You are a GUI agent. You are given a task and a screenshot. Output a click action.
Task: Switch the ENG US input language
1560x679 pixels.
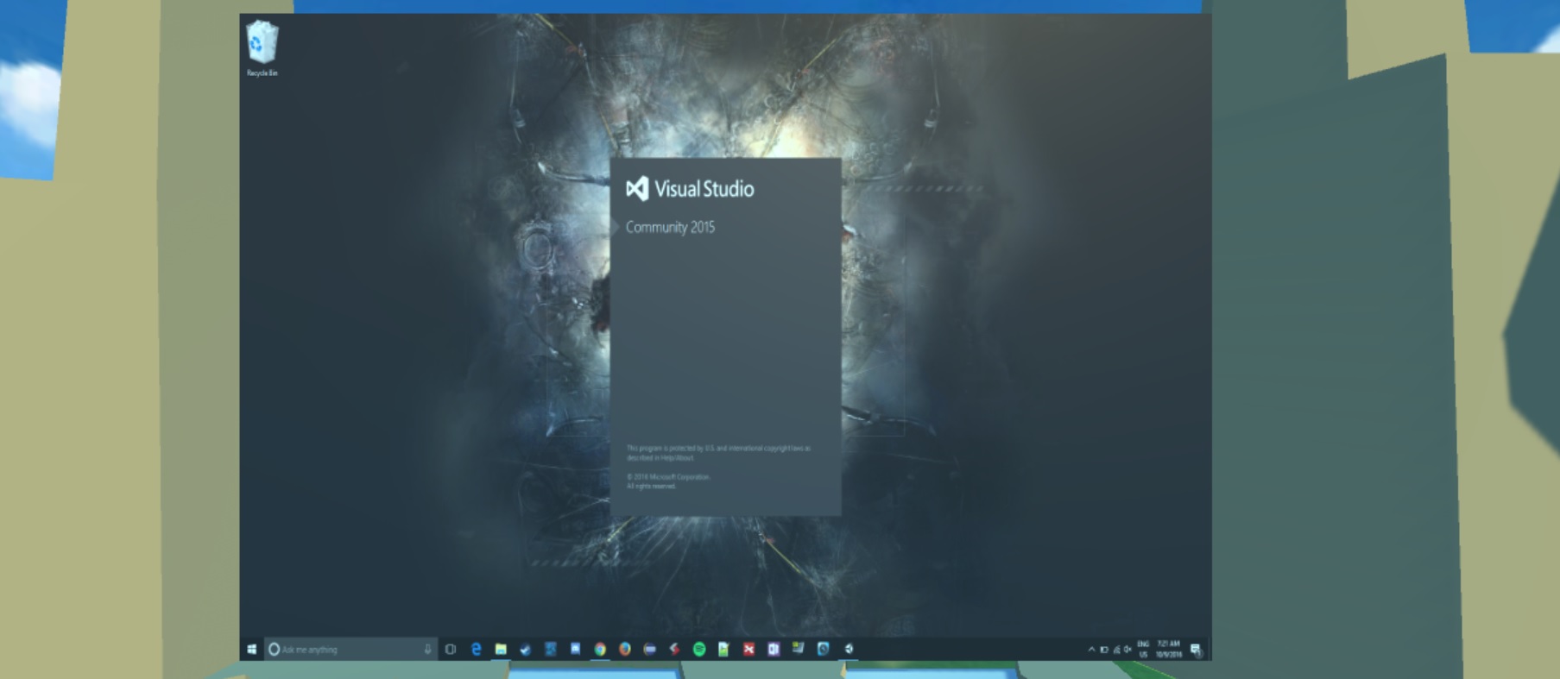(x=1143, y=649)
